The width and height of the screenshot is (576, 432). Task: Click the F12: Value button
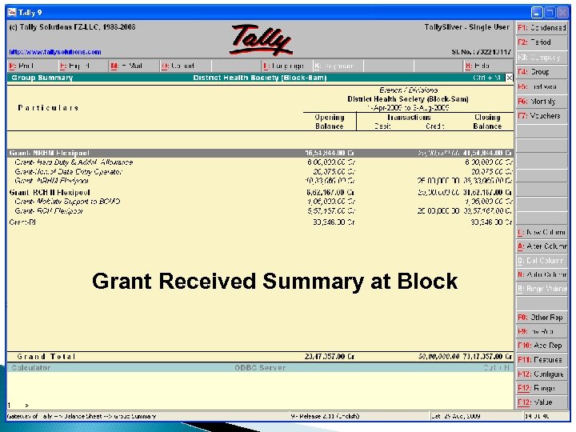tap(542, 402)
